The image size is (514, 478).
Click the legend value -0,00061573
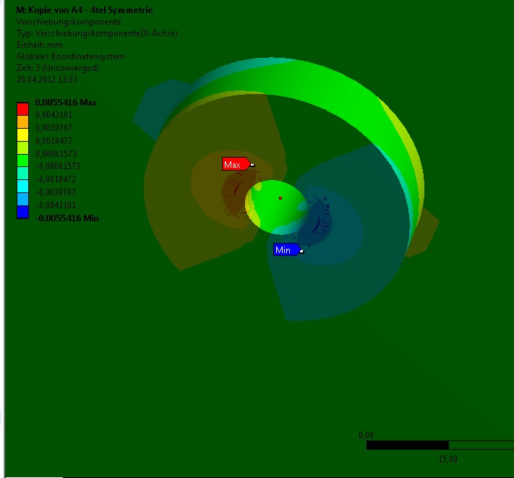pyautogui.click(x=58, y=166)
